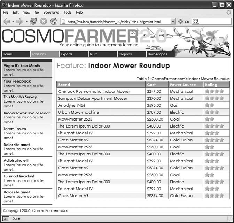Open the Home page icon
234x223 pixels.
[54, 21]
